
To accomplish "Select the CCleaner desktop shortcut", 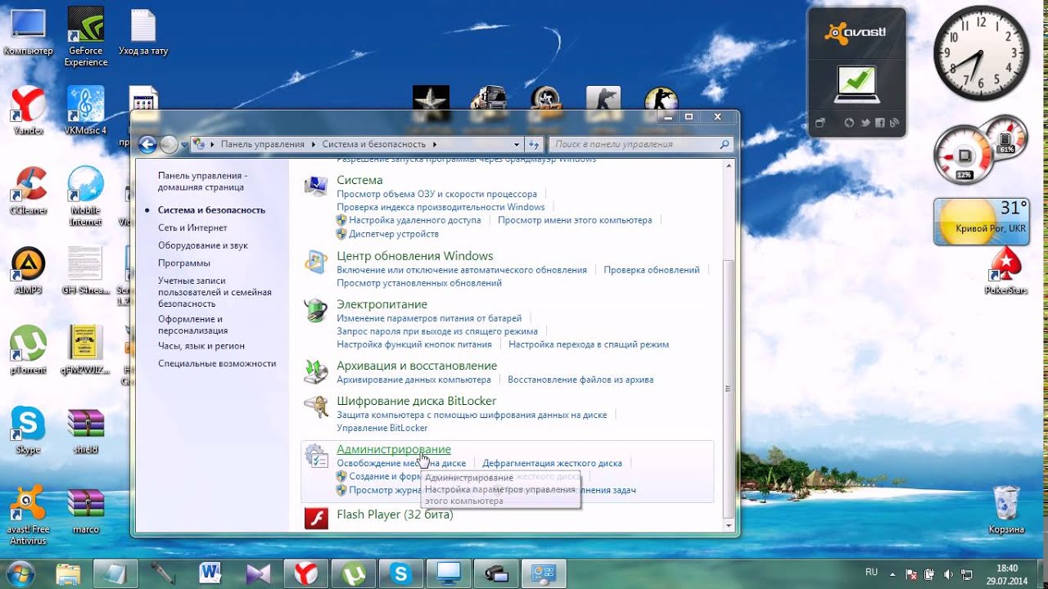I will (28, 191).
